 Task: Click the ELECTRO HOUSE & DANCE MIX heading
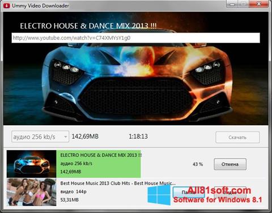click(x=88, y=26)
